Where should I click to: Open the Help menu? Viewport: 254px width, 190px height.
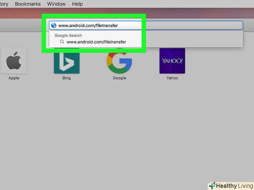tap(77, 4)
